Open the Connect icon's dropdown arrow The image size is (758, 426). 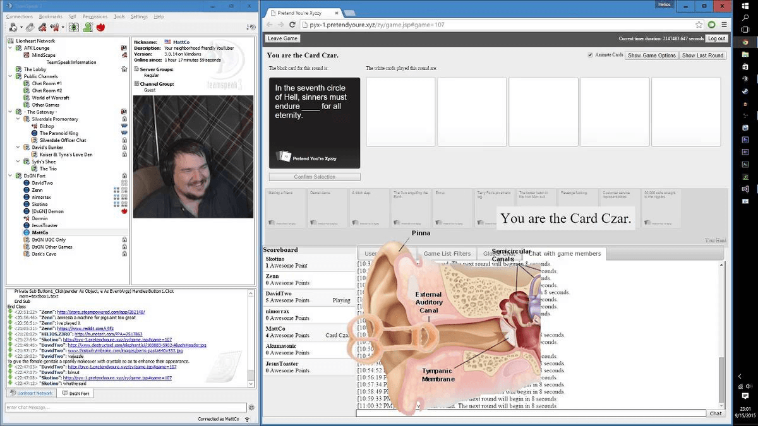21,27
